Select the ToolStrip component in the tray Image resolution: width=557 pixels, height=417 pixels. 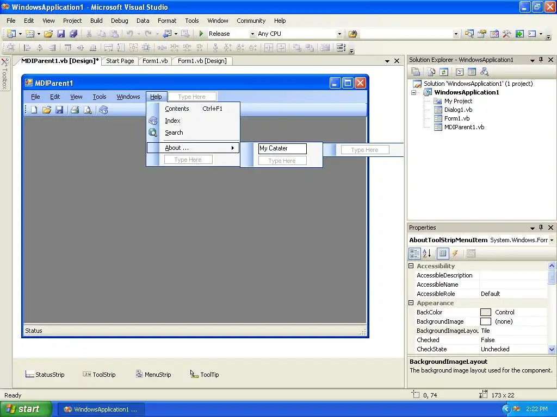(x=100, y=375)
